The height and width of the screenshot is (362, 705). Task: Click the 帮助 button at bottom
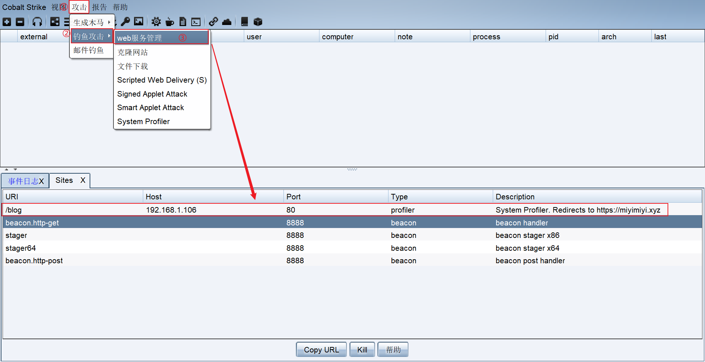tap(393, 350)
